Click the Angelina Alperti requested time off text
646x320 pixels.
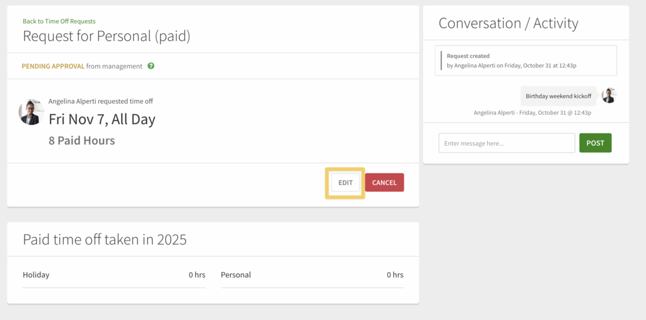(101, 101)
